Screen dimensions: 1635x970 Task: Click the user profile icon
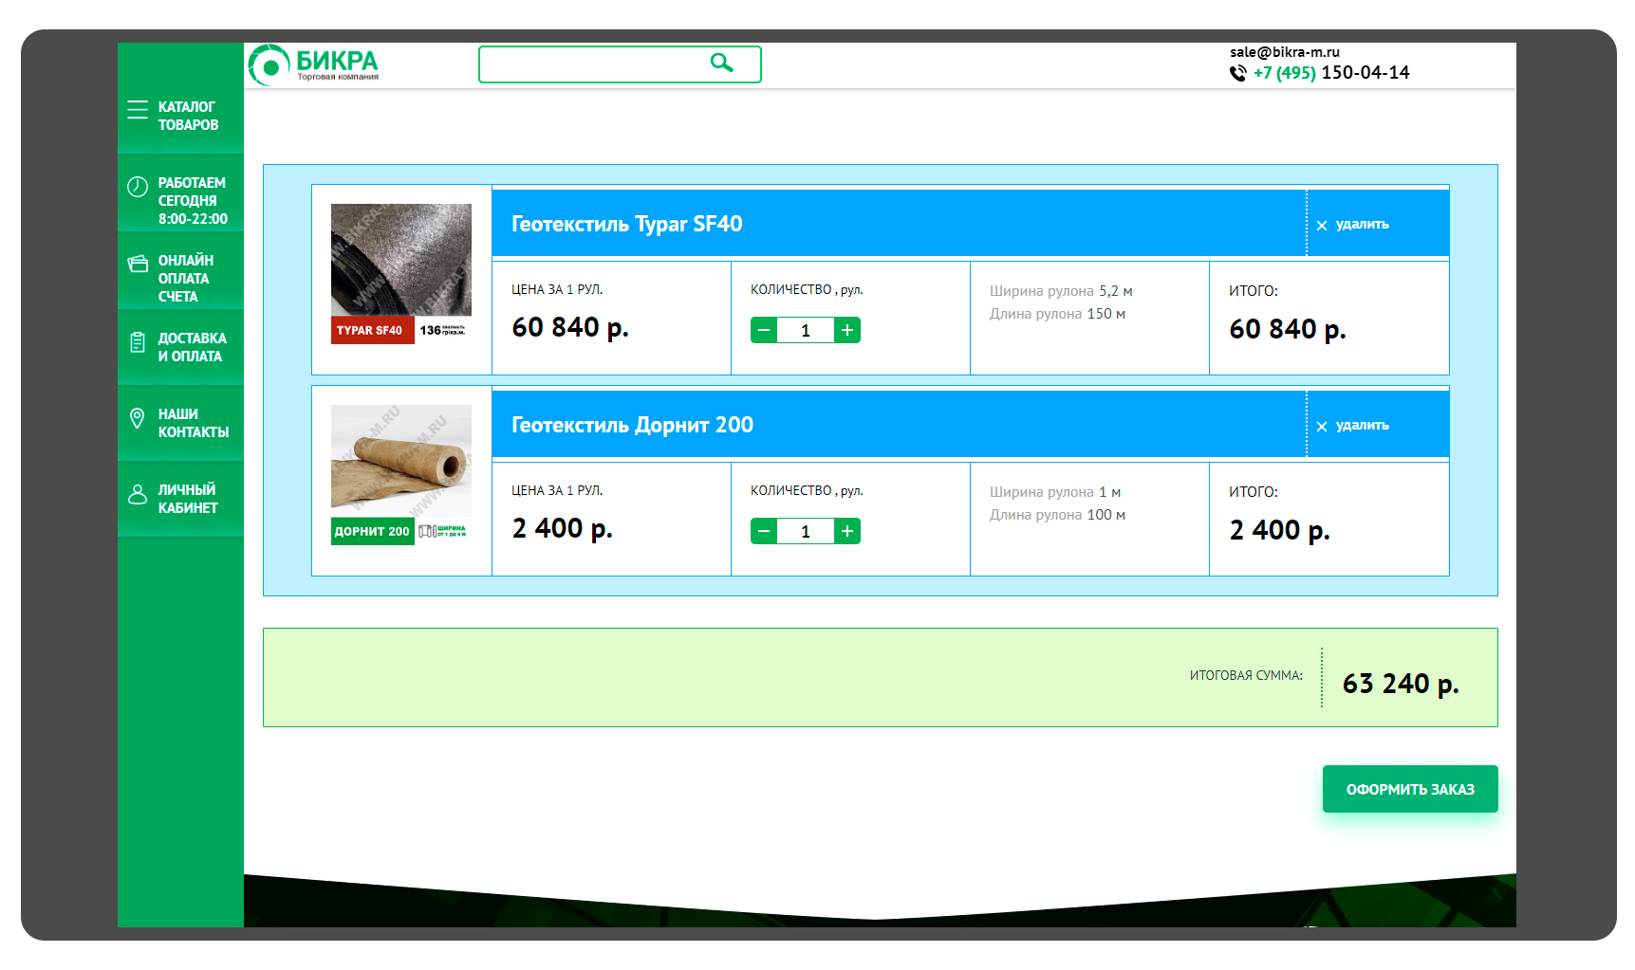(x=138, y=494)
